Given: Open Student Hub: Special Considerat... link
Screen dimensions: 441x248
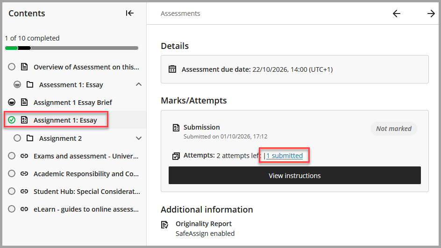Looking at the screenshot, I should (x=87, y=192).
